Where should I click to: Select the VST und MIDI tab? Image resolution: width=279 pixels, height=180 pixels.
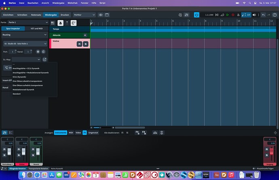[x=36, y=29]
